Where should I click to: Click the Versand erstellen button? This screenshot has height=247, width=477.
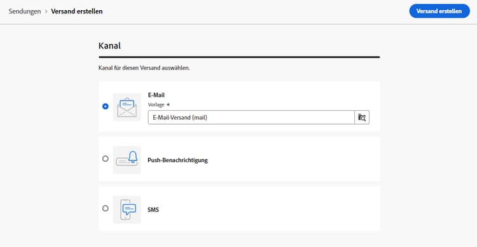(x=439, y=11)
